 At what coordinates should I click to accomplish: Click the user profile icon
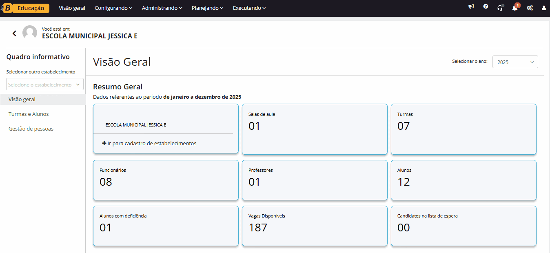pyautogui.click(x=544, y=8)
